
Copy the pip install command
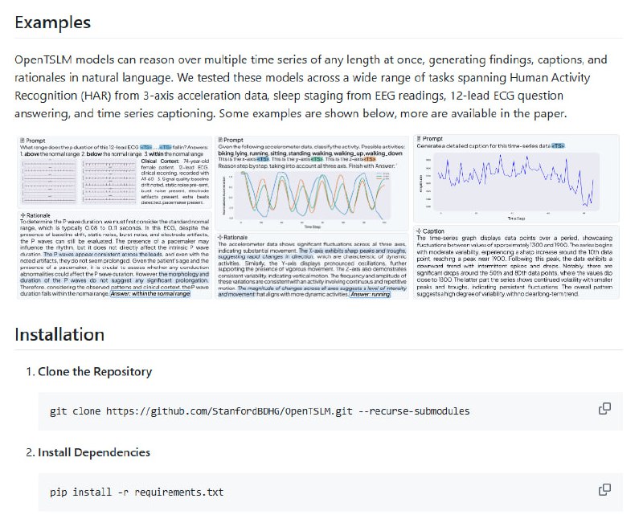[605, 490]
